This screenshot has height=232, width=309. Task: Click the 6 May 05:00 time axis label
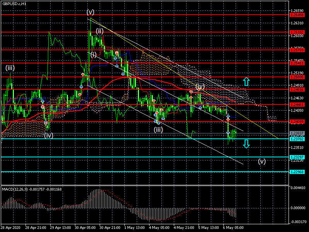[233, 227]
